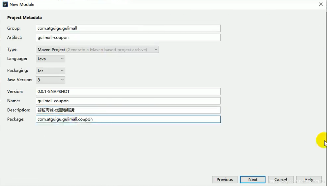The width and height of the screenshot is (327, 186).
Task: Click the IntelliJ icon in title bar
Action: pos(5,4)
